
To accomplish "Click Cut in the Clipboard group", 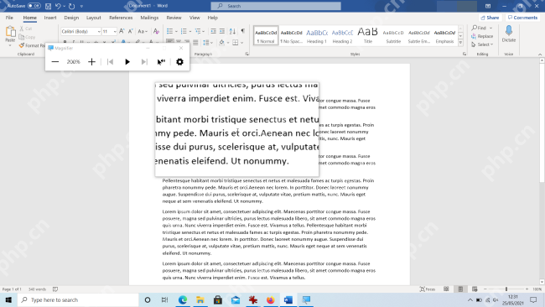I will point(26,29).
